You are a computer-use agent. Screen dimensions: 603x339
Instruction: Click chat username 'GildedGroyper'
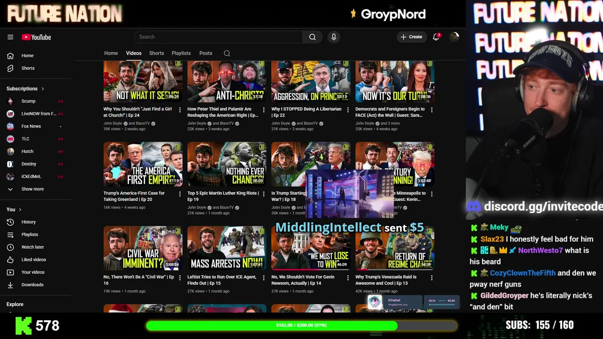pos(504,296)
